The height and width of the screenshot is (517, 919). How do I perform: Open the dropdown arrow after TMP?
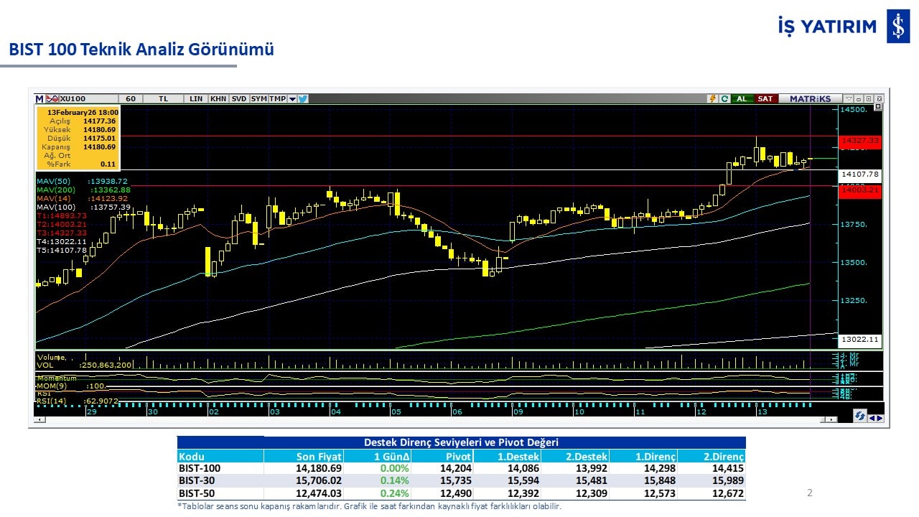[x=292, y=99]
